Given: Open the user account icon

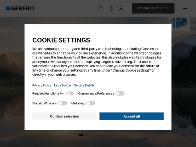Looking at the screenshot, I should 121,8.
